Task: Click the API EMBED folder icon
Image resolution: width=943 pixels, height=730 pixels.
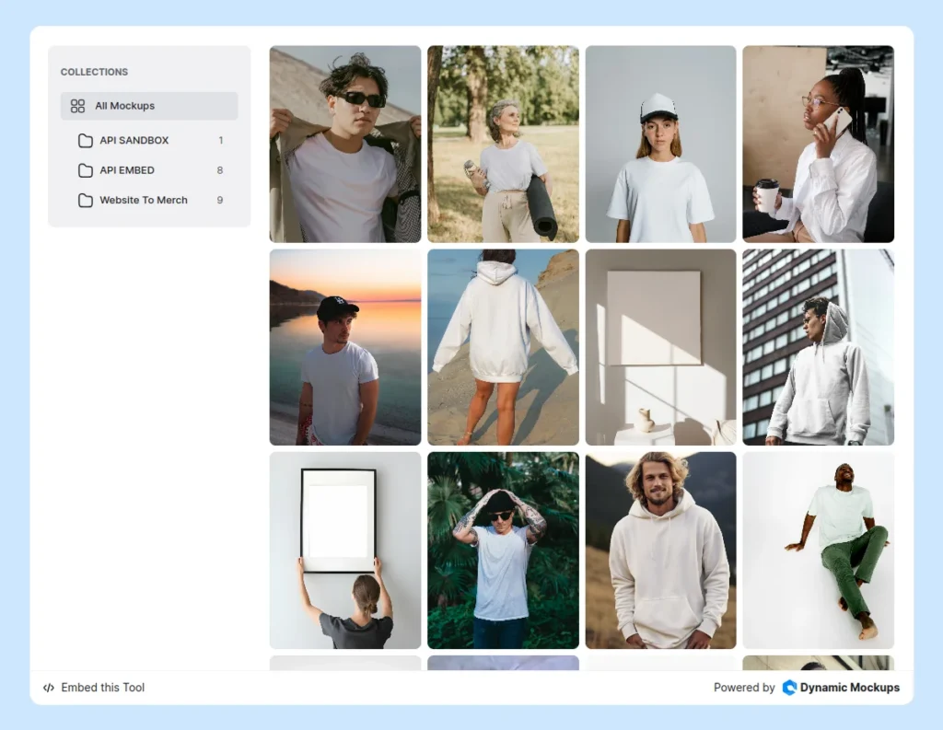Action: 86,170
